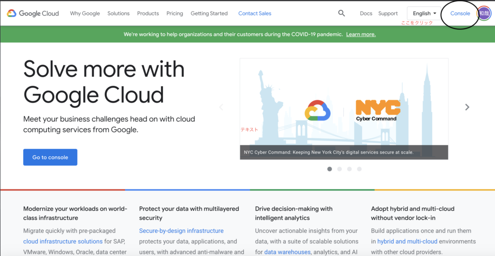Open Secure-by-design infrastructure link
The height and width of the screenshot is (256, 495).
pyautogui.click(x=181, y=231)
